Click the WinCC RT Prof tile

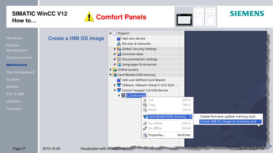[210, 17]
